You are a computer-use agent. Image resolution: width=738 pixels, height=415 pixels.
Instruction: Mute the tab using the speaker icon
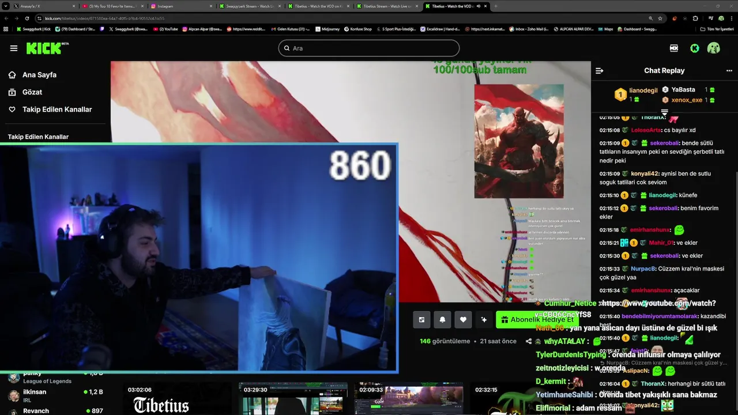click(479, 6)
